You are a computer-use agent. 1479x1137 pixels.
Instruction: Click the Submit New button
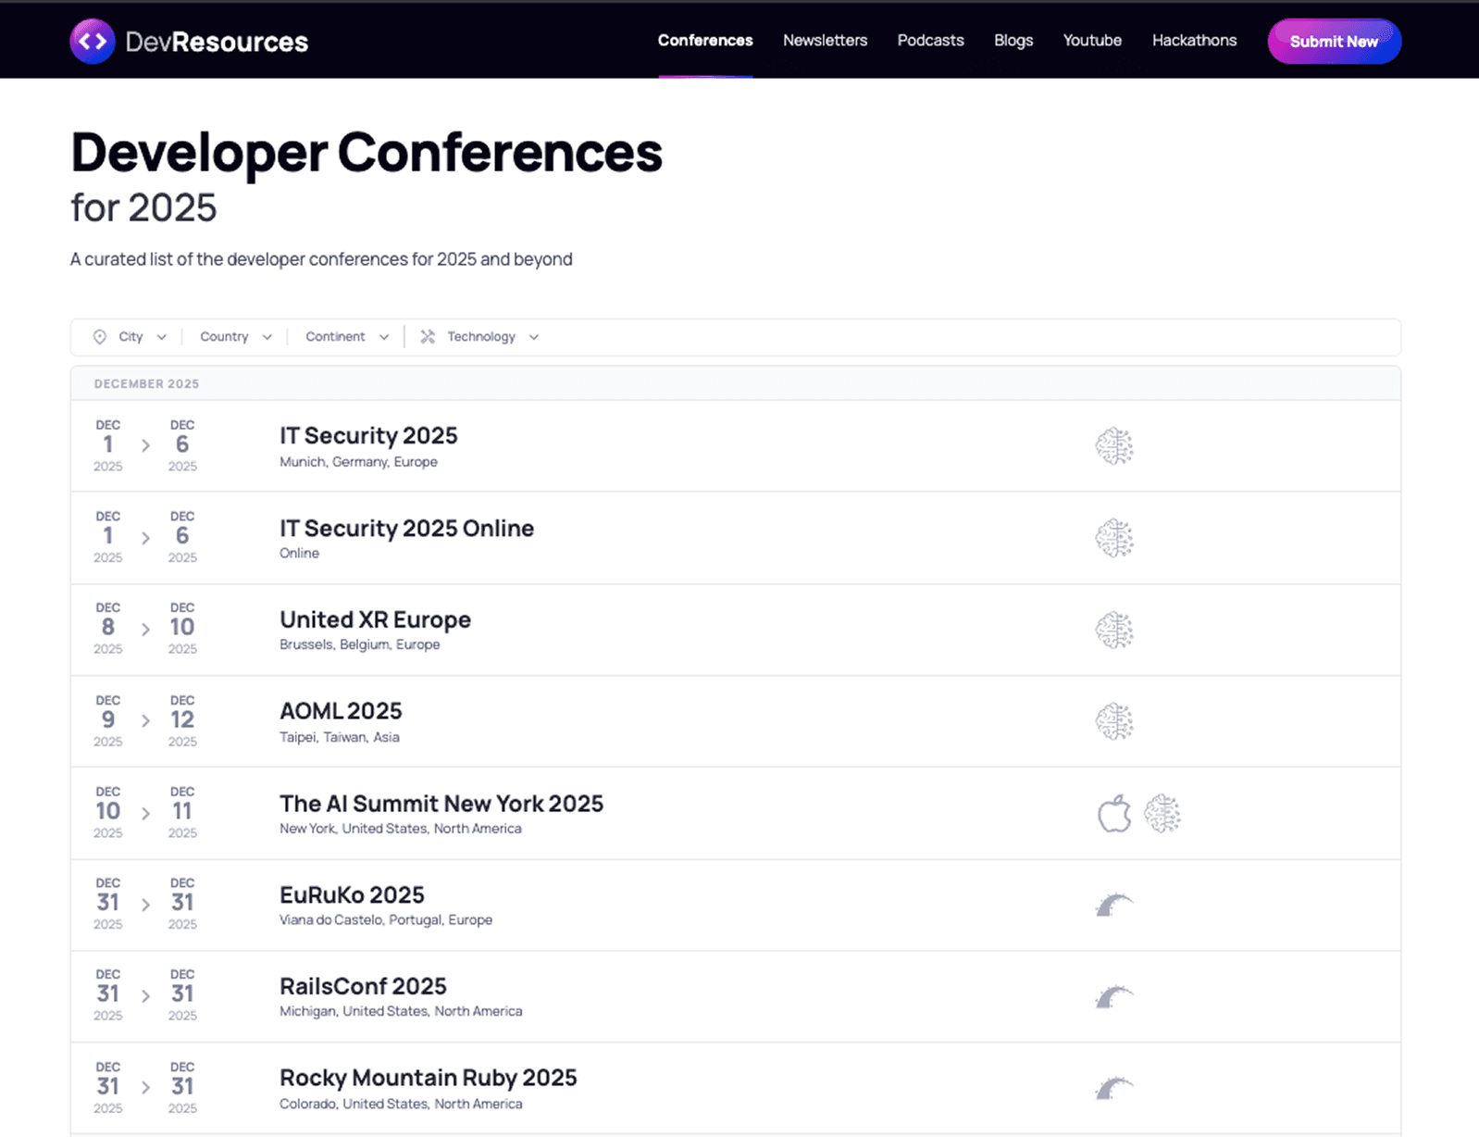coord(1334,42)
